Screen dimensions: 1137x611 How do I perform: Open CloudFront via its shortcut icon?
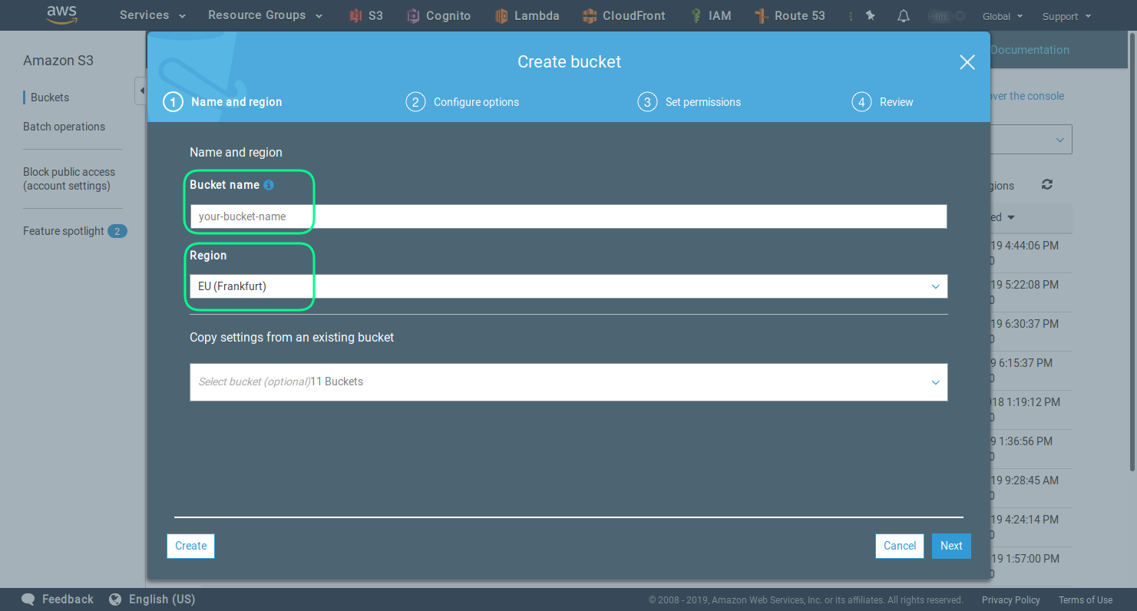tap(624, 15)
